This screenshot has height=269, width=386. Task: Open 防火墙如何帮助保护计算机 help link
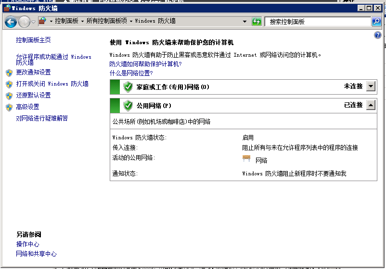coord(145,64)
